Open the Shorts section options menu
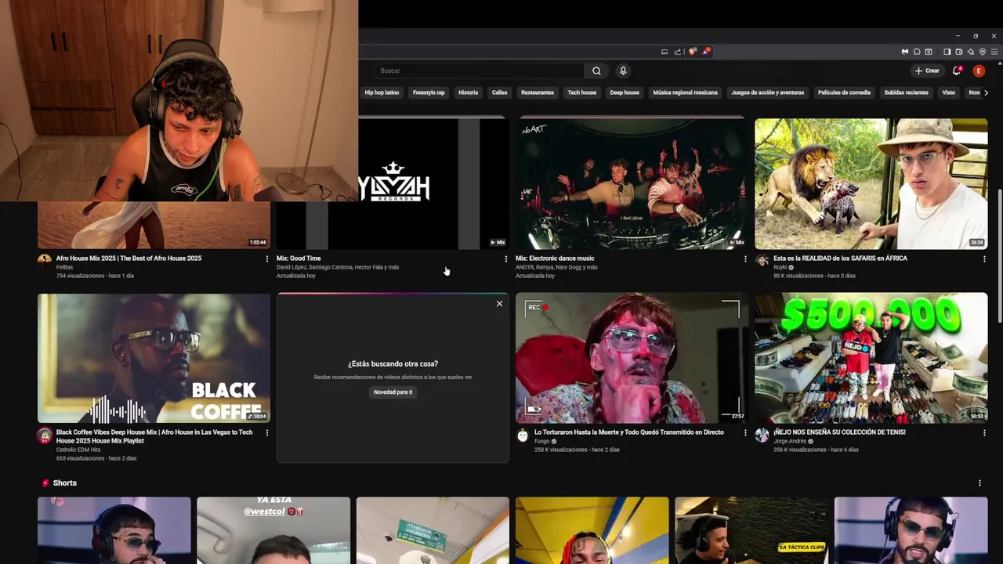The height and width of the screenshot is (564, 1003). click(x=979, y=483)
